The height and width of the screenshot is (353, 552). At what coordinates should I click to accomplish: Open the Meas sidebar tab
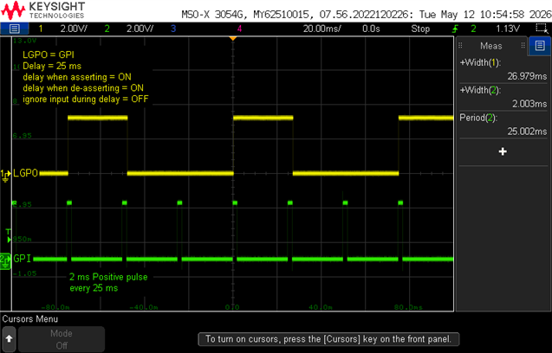(x=491, y=46)
